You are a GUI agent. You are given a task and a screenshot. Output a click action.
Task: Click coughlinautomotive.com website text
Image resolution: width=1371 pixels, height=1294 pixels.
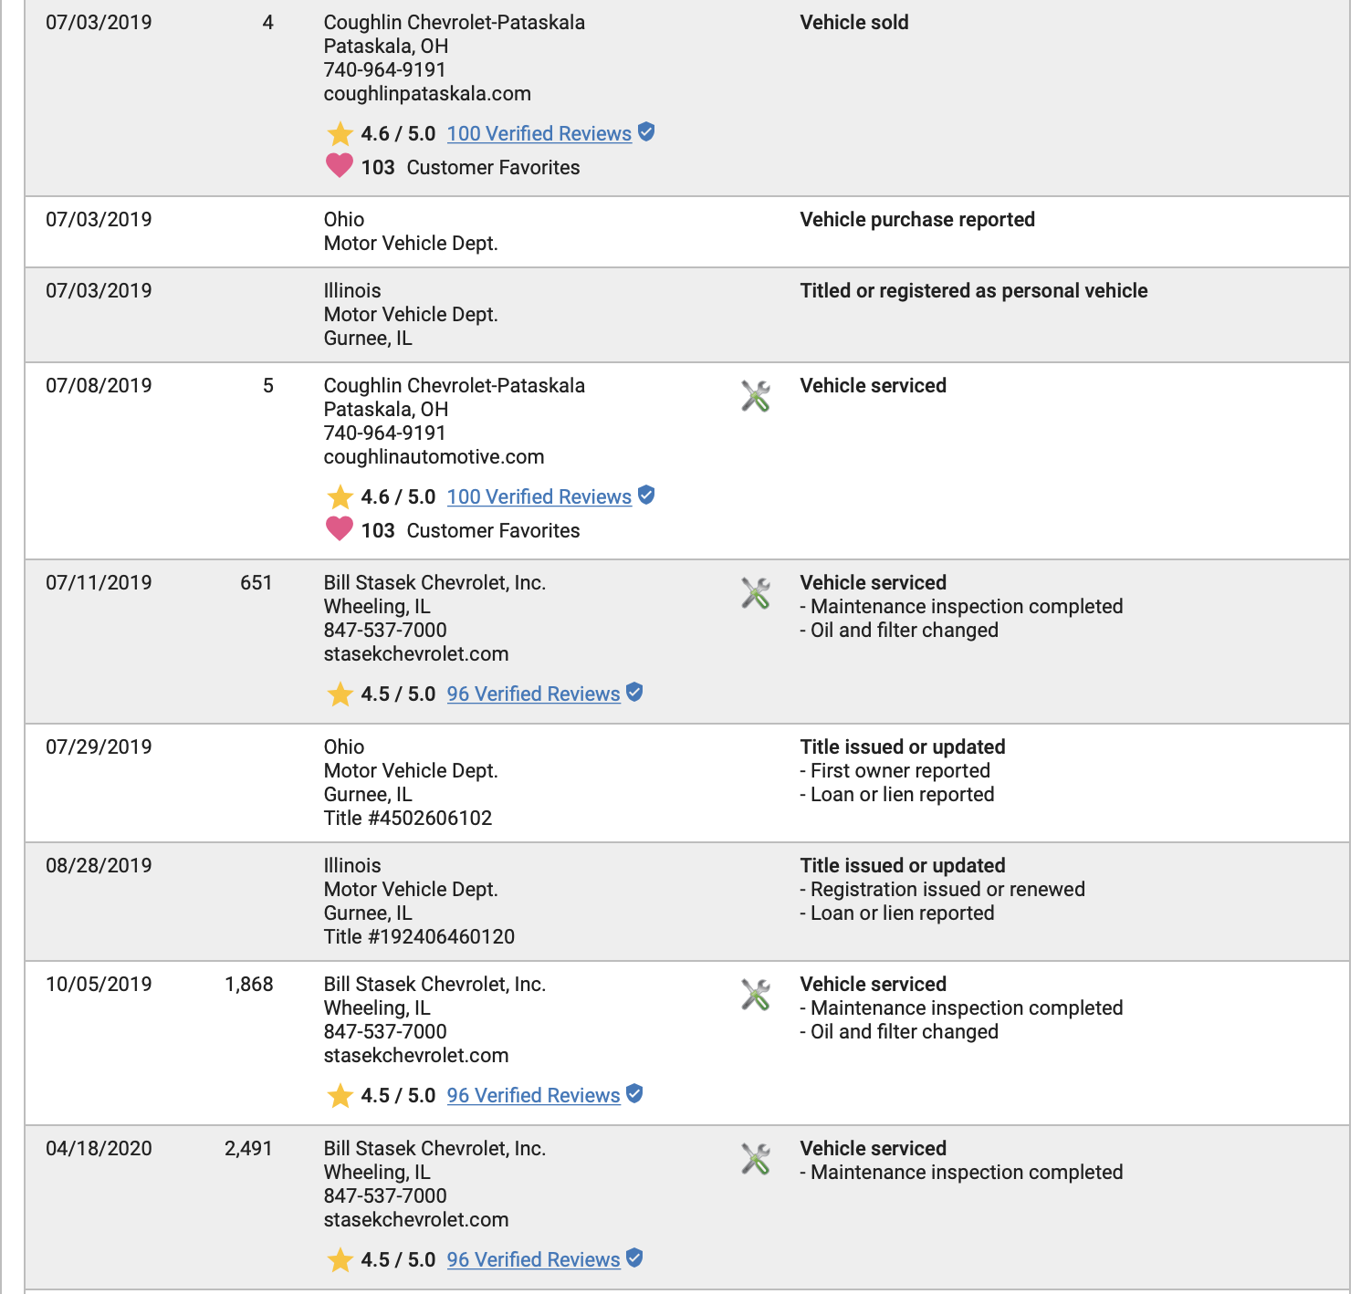click(434, 457)
